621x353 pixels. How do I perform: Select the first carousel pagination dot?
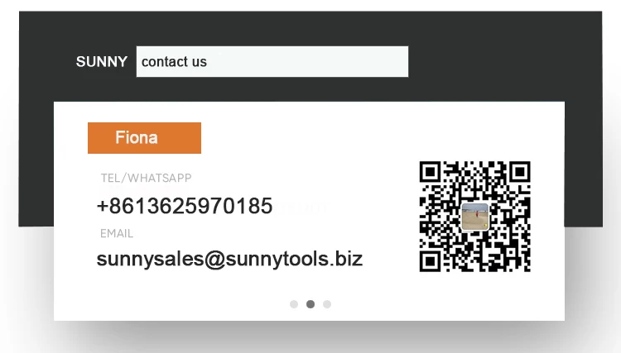point(294,304)
